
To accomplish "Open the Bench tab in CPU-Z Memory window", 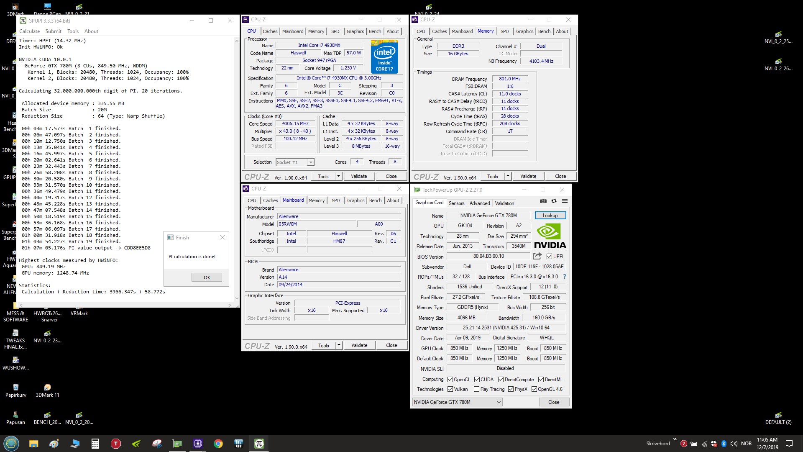I will (x=544, y=31).
